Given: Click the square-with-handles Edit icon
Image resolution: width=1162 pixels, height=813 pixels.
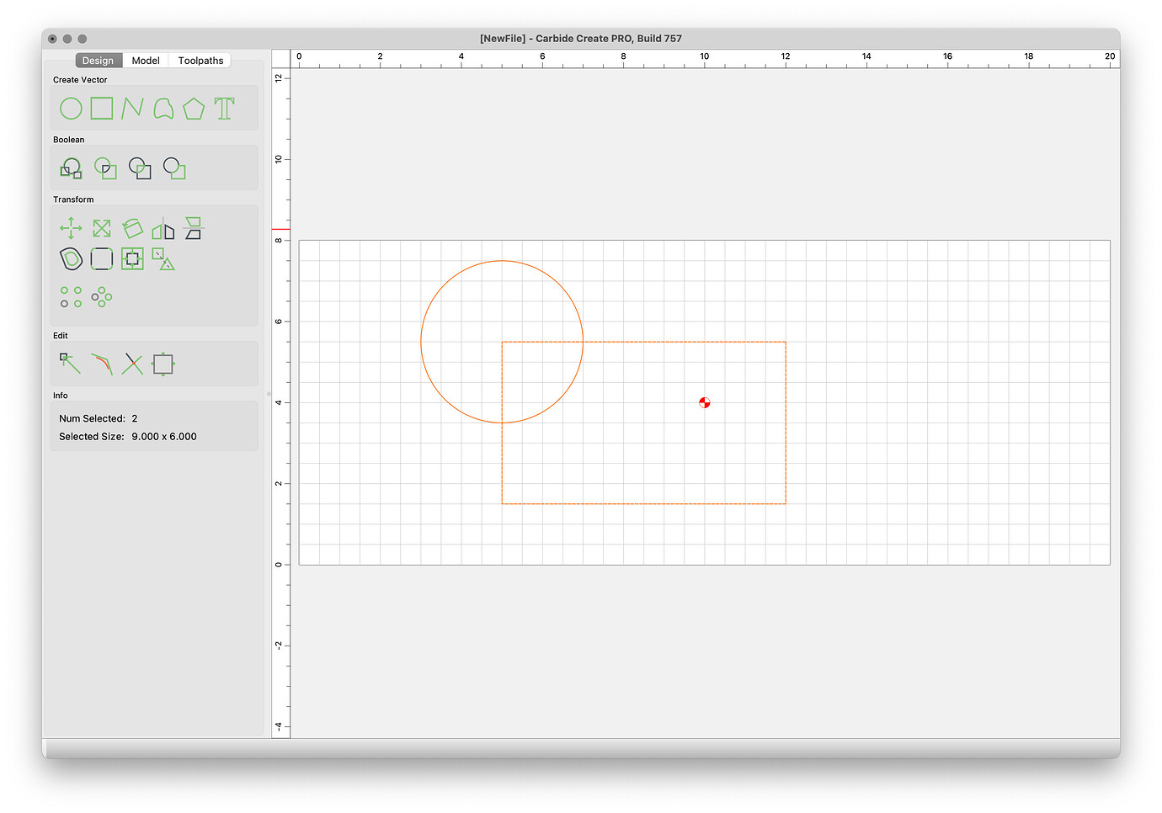Looking at the screenshot, I should (163, 364).
